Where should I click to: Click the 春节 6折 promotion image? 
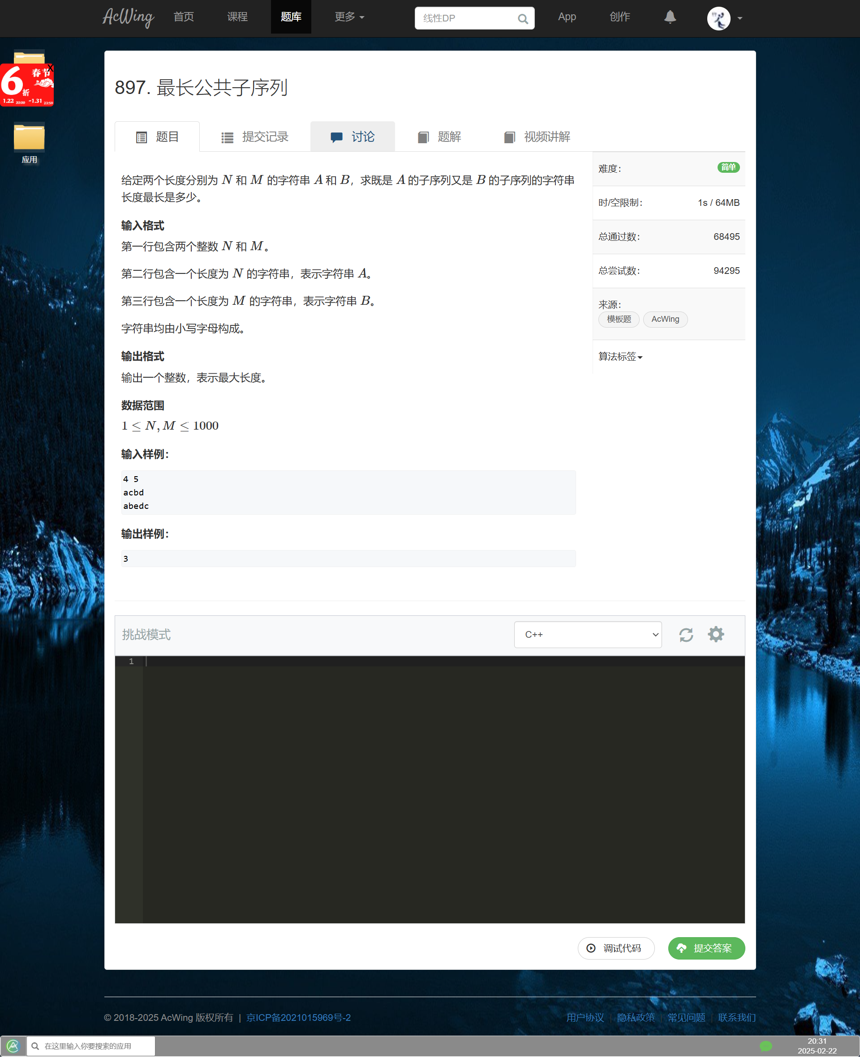pos(27,85)
